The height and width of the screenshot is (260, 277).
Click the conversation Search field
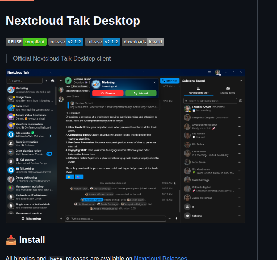[x=25, y=81]
